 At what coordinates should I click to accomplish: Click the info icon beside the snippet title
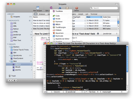pos(98,34)
